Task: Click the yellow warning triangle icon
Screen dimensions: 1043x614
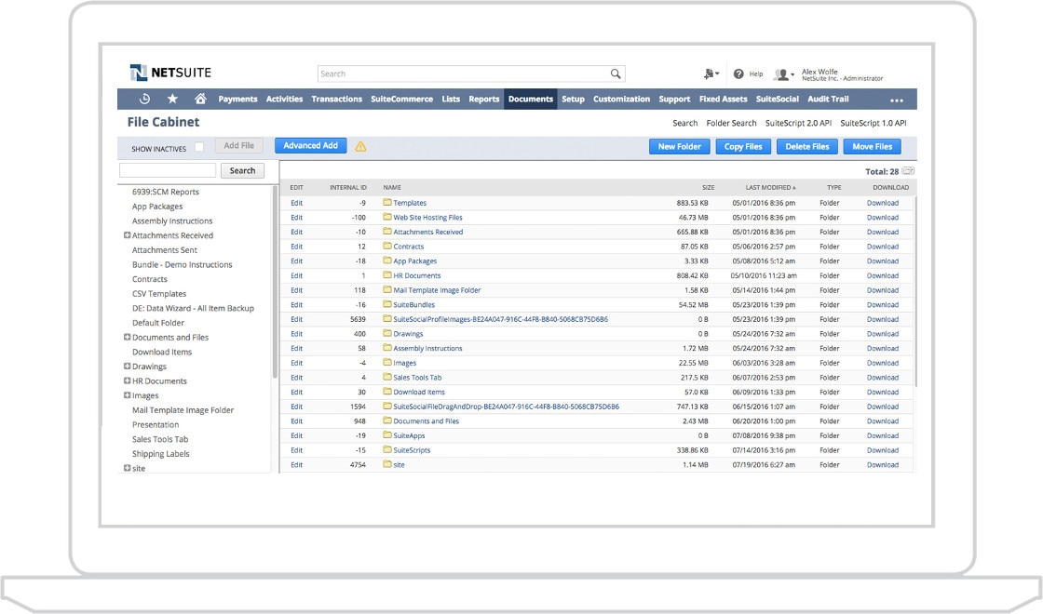Action: pos(360,147)
